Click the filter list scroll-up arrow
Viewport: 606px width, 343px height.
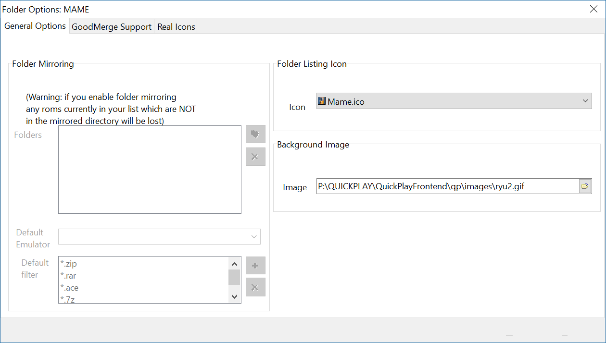click(234, 264)
